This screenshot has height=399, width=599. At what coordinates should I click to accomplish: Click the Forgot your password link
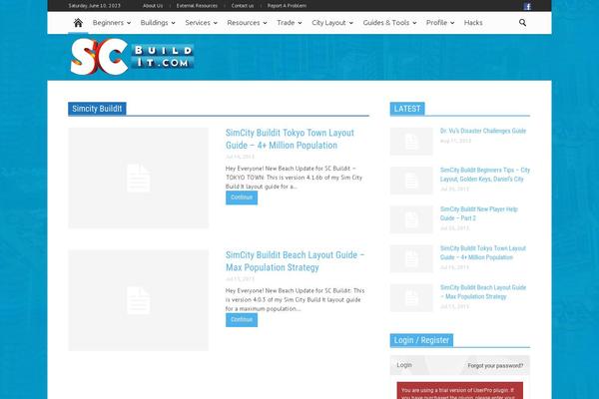coord(495,365)
